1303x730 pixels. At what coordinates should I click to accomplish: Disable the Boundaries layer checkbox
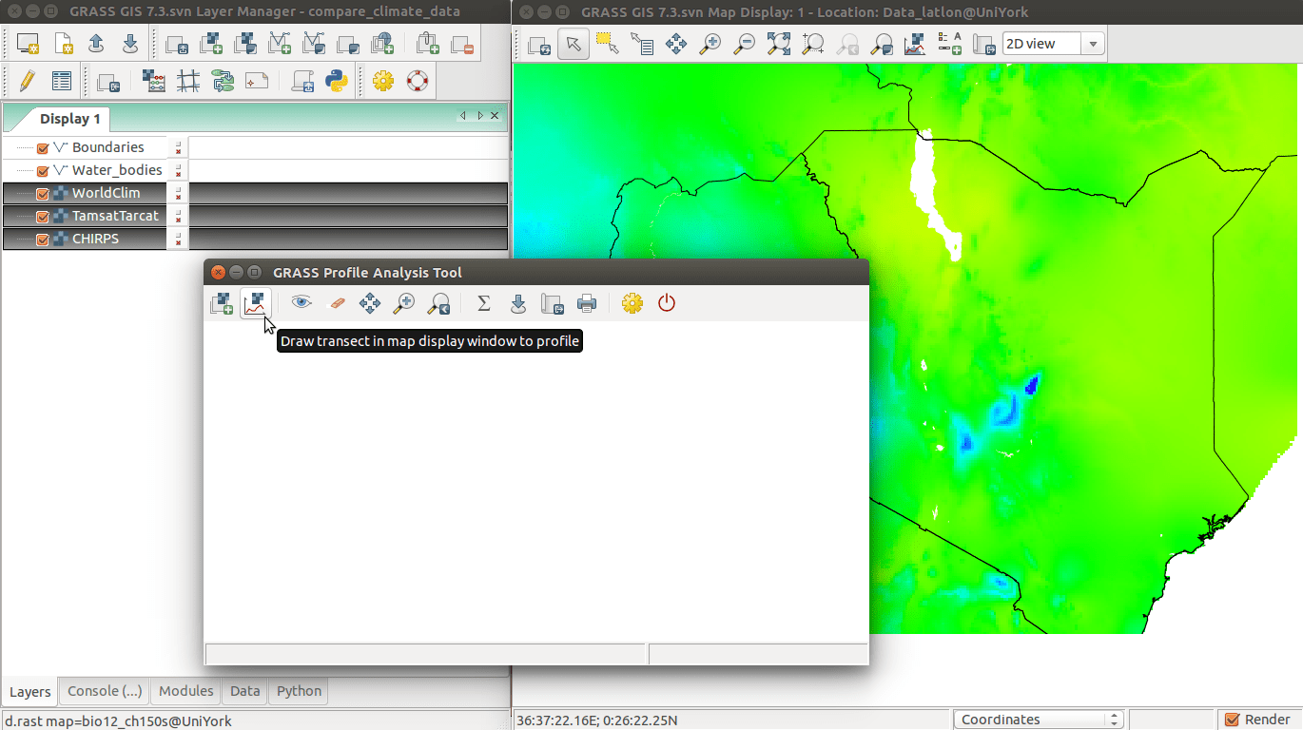click(43, 146)
